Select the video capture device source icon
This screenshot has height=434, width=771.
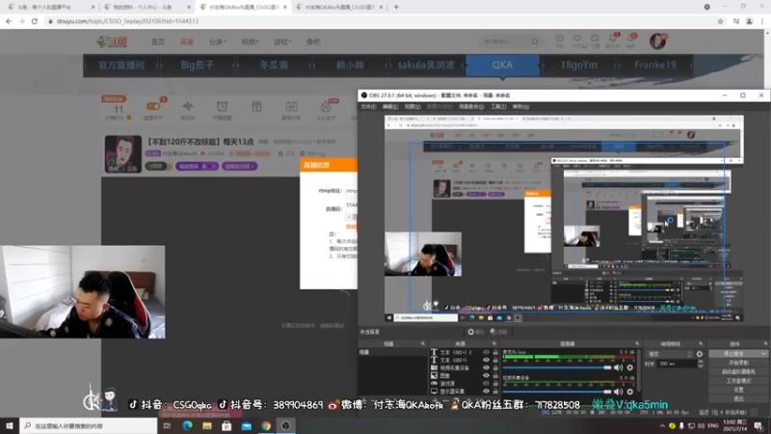[435, 367]
